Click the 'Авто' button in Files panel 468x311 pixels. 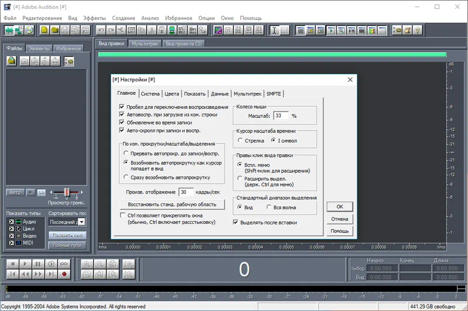[15, 193]
